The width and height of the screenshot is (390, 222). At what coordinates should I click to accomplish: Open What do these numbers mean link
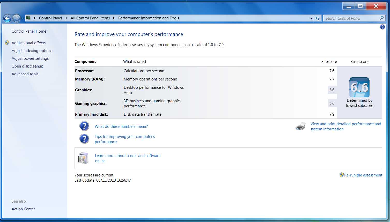pos(121,127)
